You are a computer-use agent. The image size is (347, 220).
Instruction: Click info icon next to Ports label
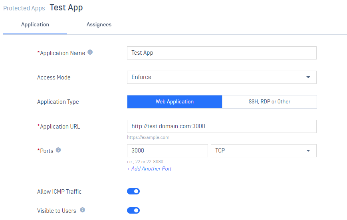58,150
